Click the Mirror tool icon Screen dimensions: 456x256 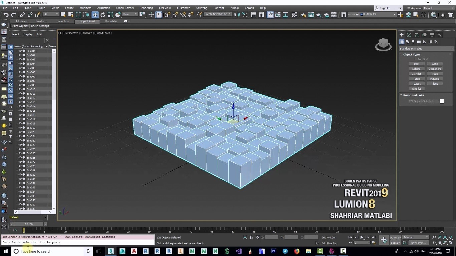[237, 15]
